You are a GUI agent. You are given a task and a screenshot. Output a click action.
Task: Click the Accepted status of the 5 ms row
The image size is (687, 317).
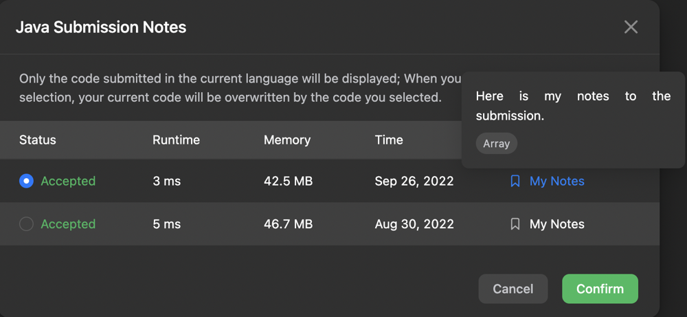pos(68,224)
